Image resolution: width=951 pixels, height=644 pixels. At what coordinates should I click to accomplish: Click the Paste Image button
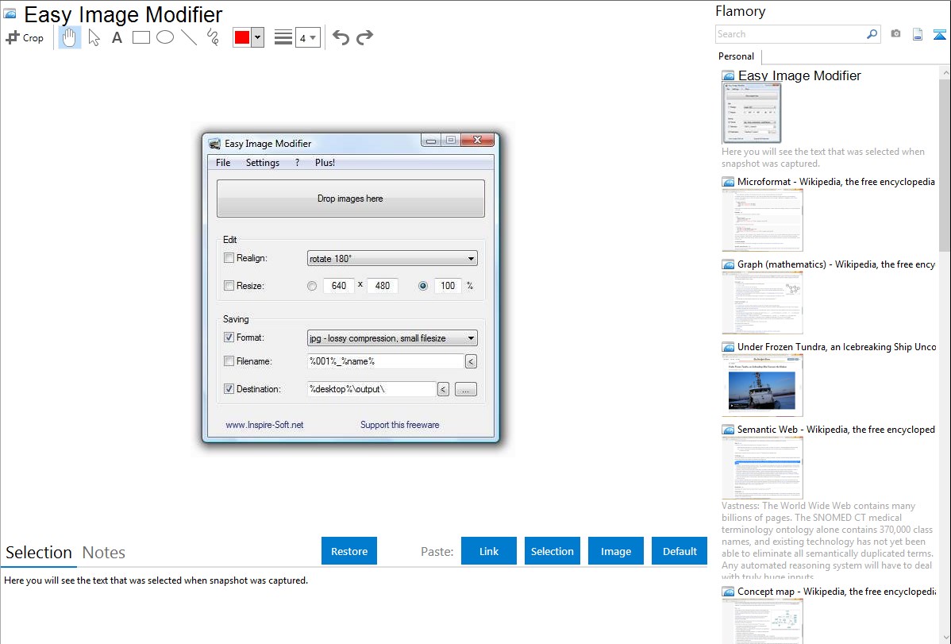615,551
